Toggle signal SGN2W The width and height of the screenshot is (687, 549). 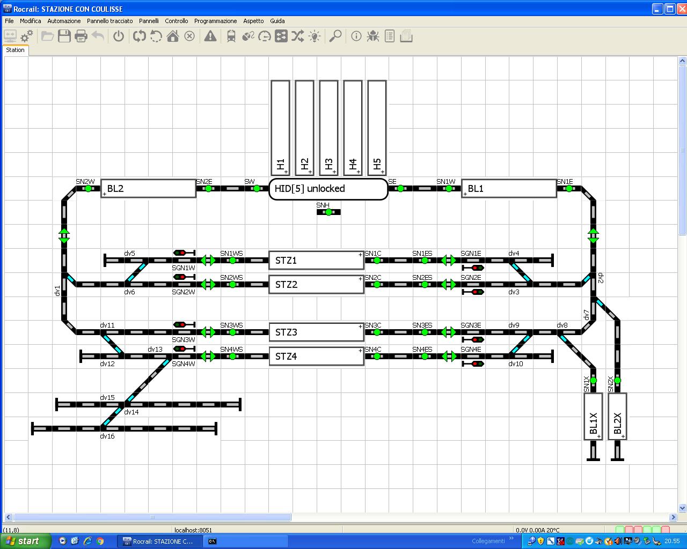pyautogui.click(x=184, y=277)
